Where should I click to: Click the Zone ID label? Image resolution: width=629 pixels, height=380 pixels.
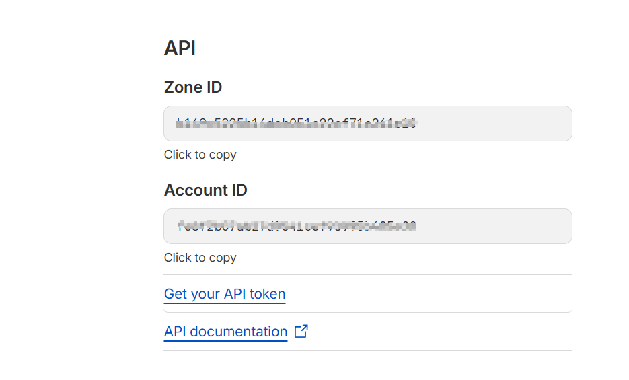tap(193, 87)
